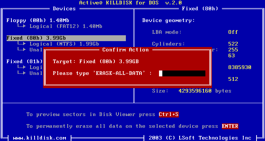Click the value 63 in device geometry
Screen dimensions: 265x141
pos(232,56)
